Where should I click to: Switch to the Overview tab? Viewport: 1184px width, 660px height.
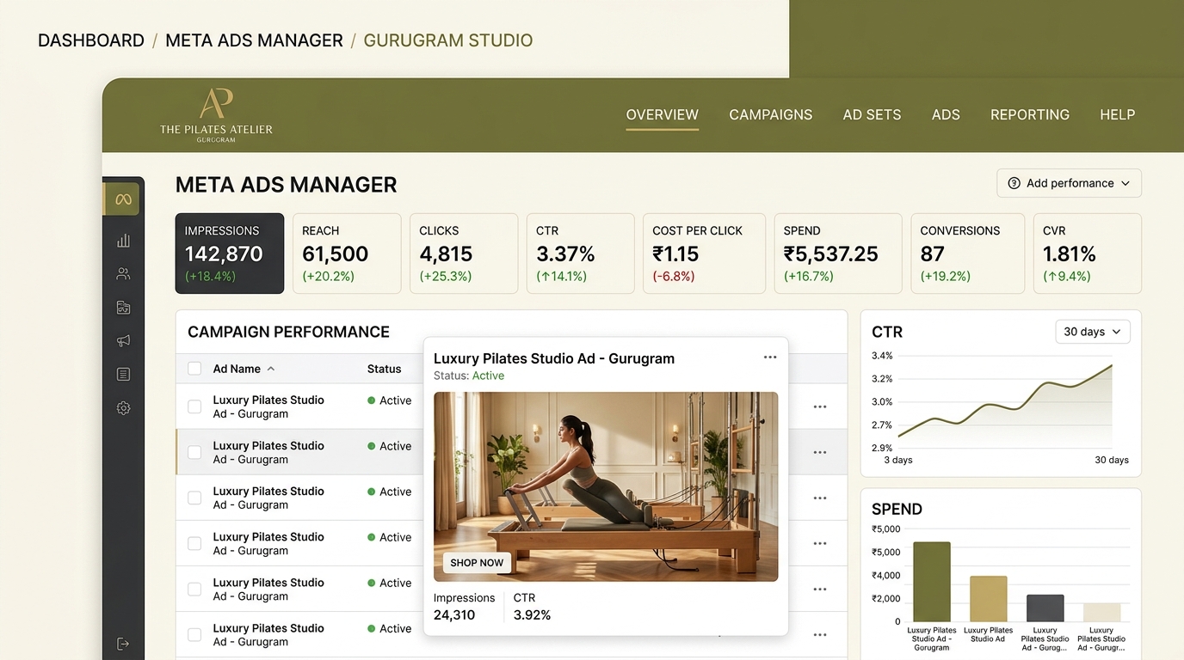click(663, 115)
